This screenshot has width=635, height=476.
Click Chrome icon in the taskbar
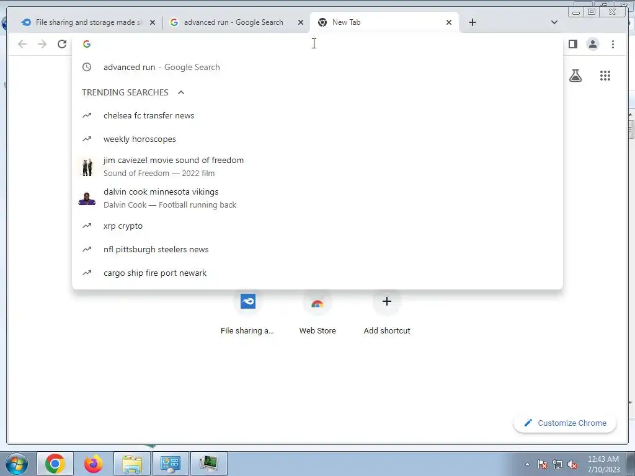pos(55,464)
